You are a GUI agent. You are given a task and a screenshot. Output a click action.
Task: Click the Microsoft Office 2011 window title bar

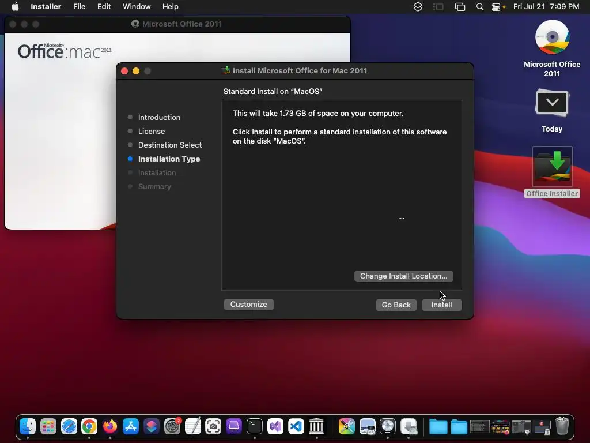(x=177, y=24)
